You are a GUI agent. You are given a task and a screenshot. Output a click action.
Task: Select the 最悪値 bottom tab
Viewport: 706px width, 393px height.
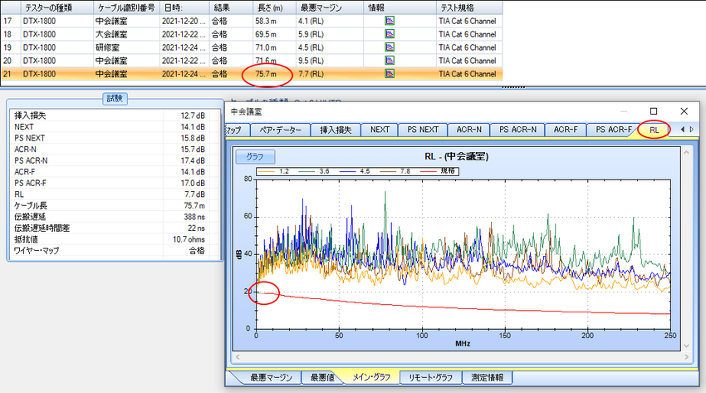pyautogui.click(x=322, y=377)
